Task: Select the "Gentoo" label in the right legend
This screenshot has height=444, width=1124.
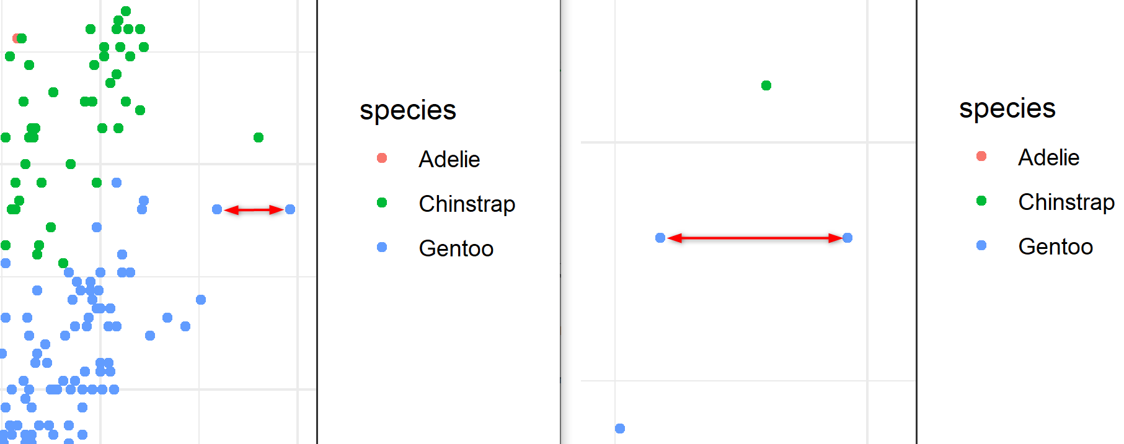Action: (1055, 247)
